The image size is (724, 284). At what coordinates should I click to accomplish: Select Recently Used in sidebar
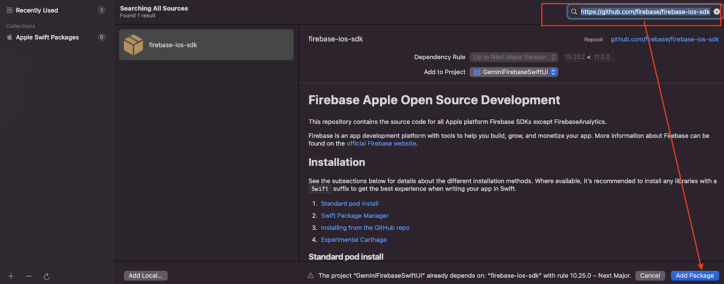[36, 10]
